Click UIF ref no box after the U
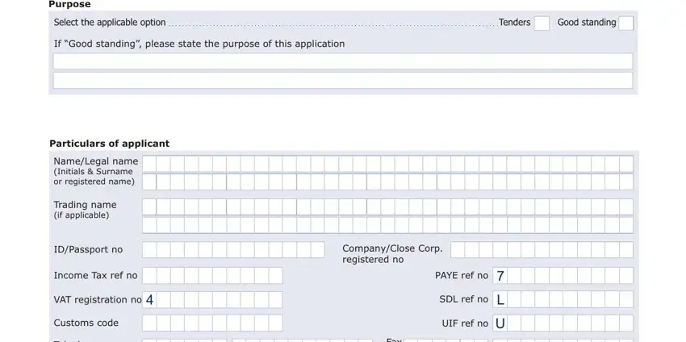The height and width of the screenshot is (342, 686). pos(514,323)
